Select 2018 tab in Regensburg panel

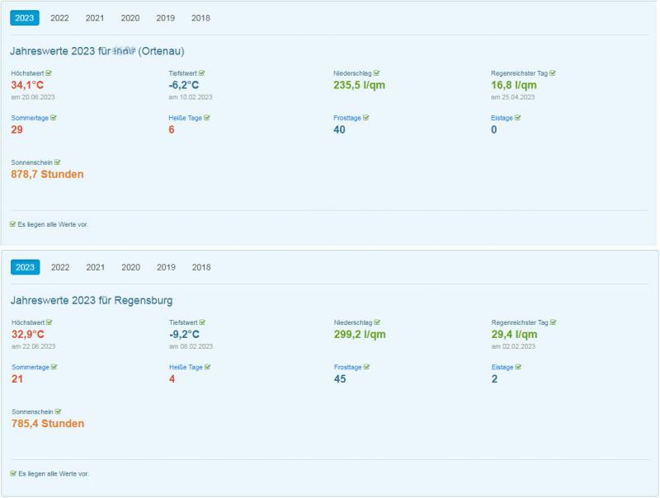[201, 267]
